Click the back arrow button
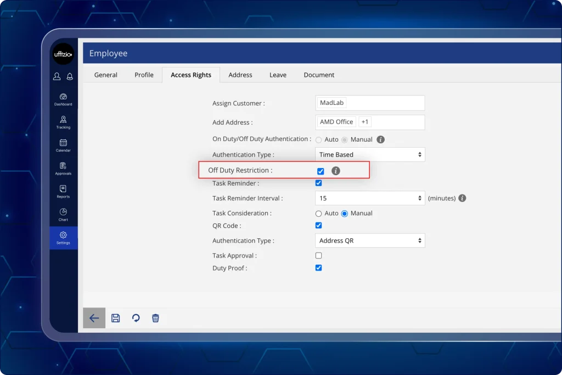 pos(94,318)
